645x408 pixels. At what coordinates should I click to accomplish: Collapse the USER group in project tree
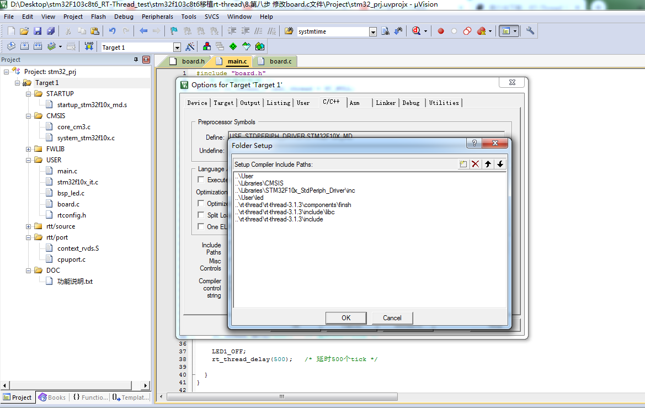tap(28, 160)
